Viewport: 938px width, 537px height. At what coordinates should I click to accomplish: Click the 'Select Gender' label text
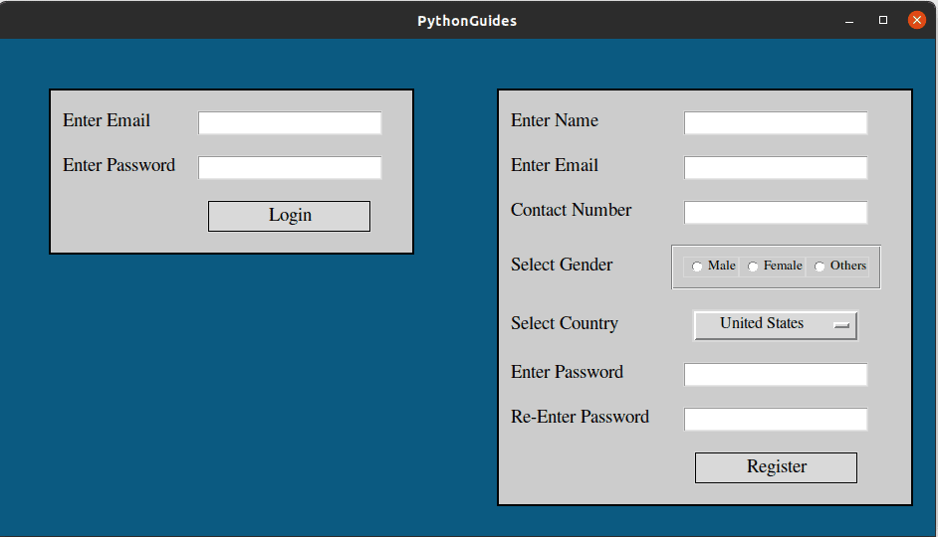pos(562,265)
